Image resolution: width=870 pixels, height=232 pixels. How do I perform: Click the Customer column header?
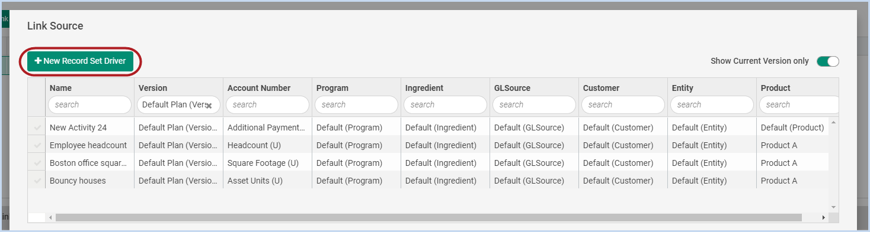tap(601, 88)
